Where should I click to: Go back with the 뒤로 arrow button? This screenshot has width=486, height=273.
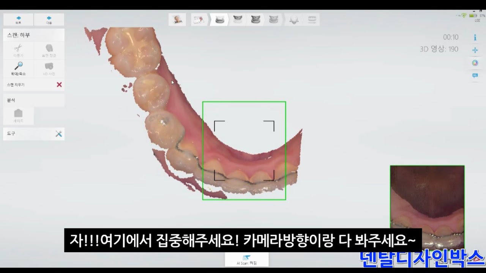tap(18, 19)
